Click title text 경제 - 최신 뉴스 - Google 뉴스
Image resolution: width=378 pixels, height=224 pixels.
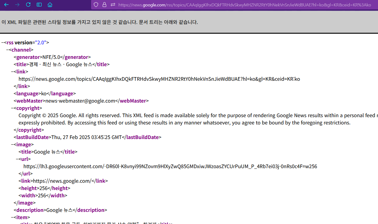[60, 64]
